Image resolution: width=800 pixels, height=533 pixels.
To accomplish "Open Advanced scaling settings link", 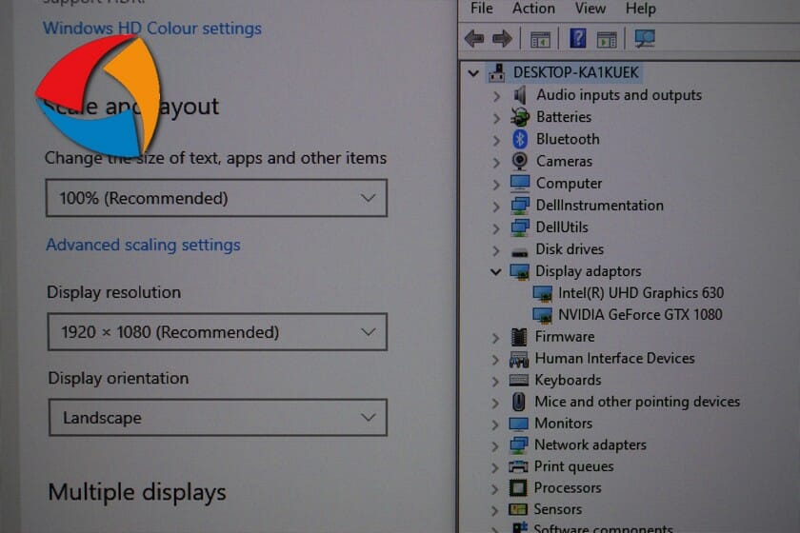I will click(144, 245).
